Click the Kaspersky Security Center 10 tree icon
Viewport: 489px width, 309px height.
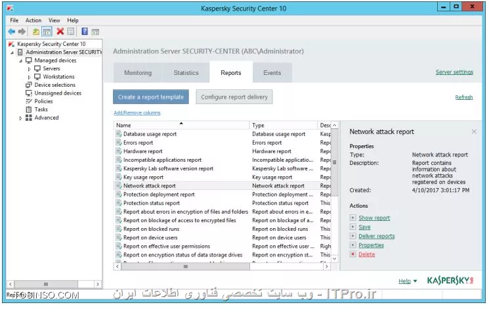click(12, 44)
